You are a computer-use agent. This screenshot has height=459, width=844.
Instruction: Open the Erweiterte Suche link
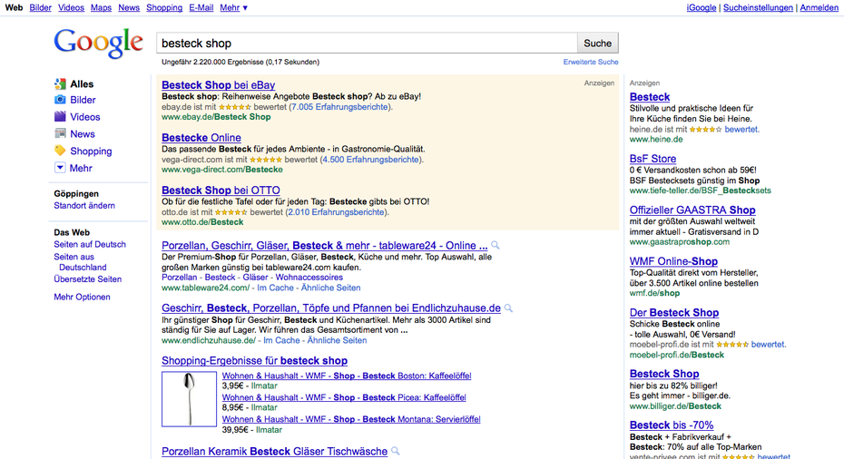click(591, 63)
